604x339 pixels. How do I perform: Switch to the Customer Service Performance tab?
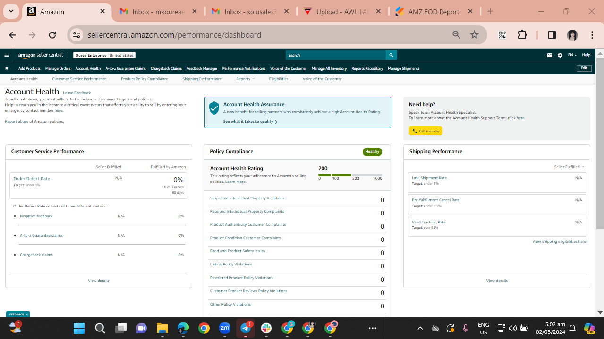coord(79,79)
